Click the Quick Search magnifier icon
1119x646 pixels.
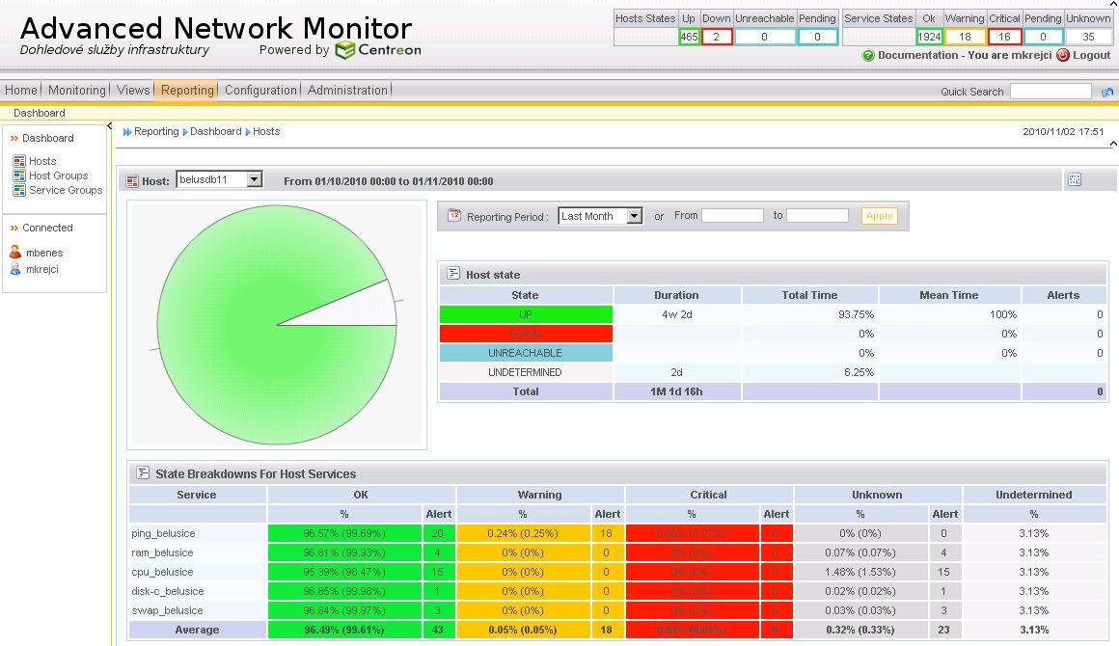click(1107, 92)
